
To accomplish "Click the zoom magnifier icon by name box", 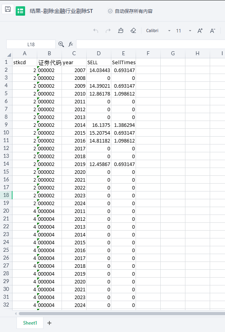I will click(x=61, y=44).
